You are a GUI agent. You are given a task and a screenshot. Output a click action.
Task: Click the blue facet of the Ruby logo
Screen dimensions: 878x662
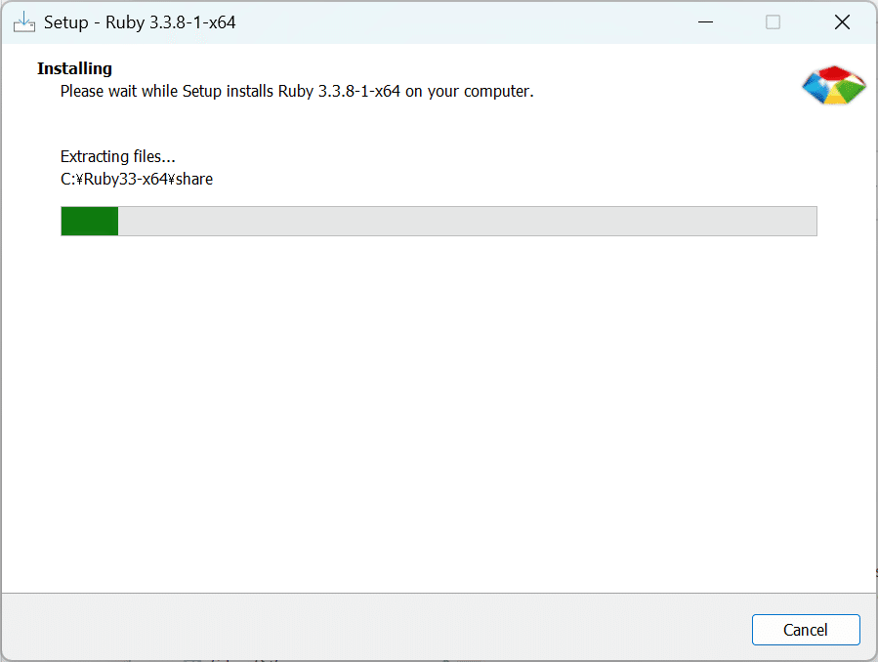815,86
